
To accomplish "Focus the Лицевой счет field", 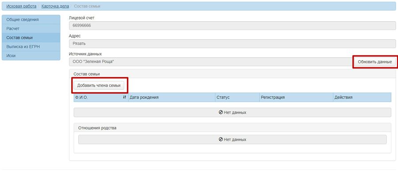I will (x=232, y=26).
